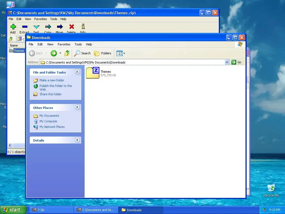Click the Extract icon in 7-Zip window
The image size is (285, 214).
(x=25, y=27)
